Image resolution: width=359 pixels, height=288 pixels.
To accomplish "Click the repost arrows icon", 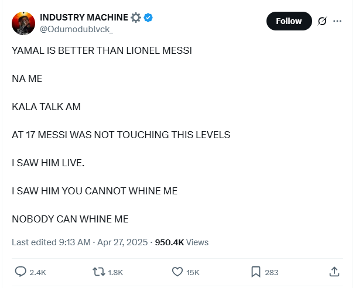I will coord(98,272).
